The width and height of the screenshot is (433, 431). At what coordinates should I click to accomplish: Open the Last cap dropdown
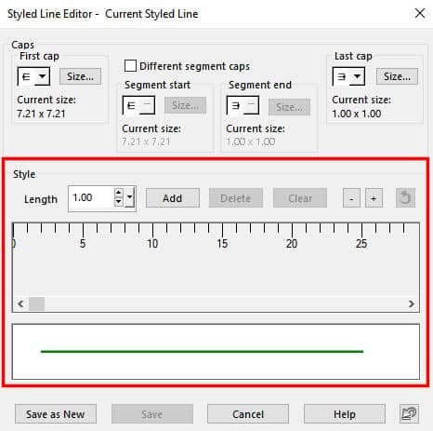point(348,76)
